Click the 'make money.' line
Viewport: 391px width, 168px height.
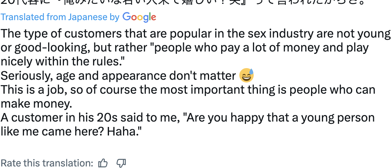(x=36, y=104)
